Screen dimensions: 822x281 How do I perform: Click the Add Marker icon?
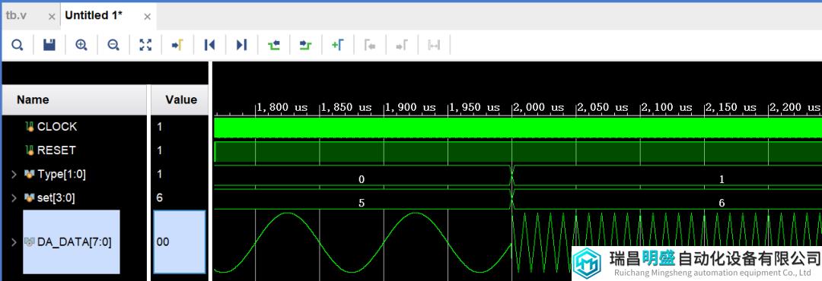338,46
